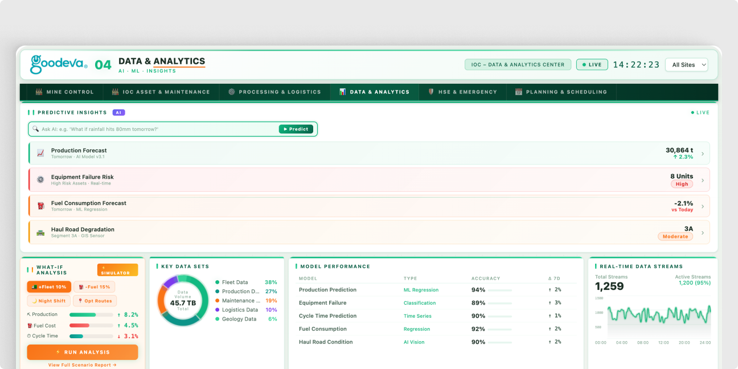Viewport: 738px width, 369px height.
Task: Click the Predict button
Action: pyautogui.click(x=296, y=129)
